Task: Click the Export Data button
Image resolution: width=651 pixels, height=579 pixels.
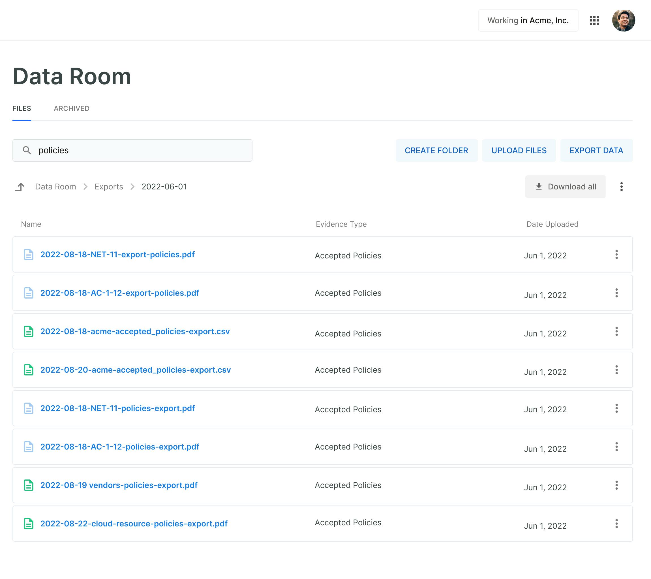Action: pyautogui.click(x=596, y=150)
